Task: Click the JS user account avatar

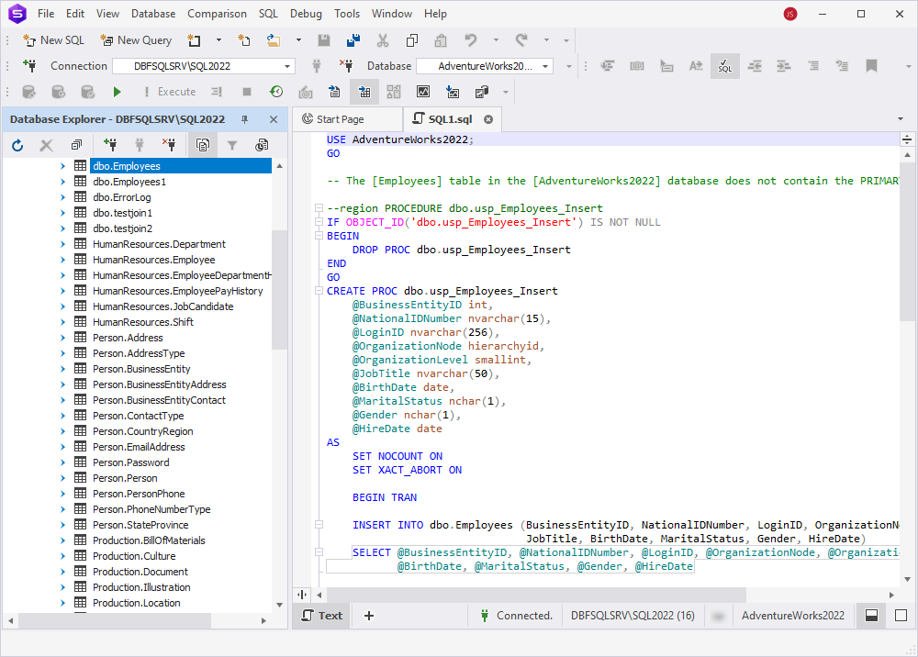Action: [790, 14]
